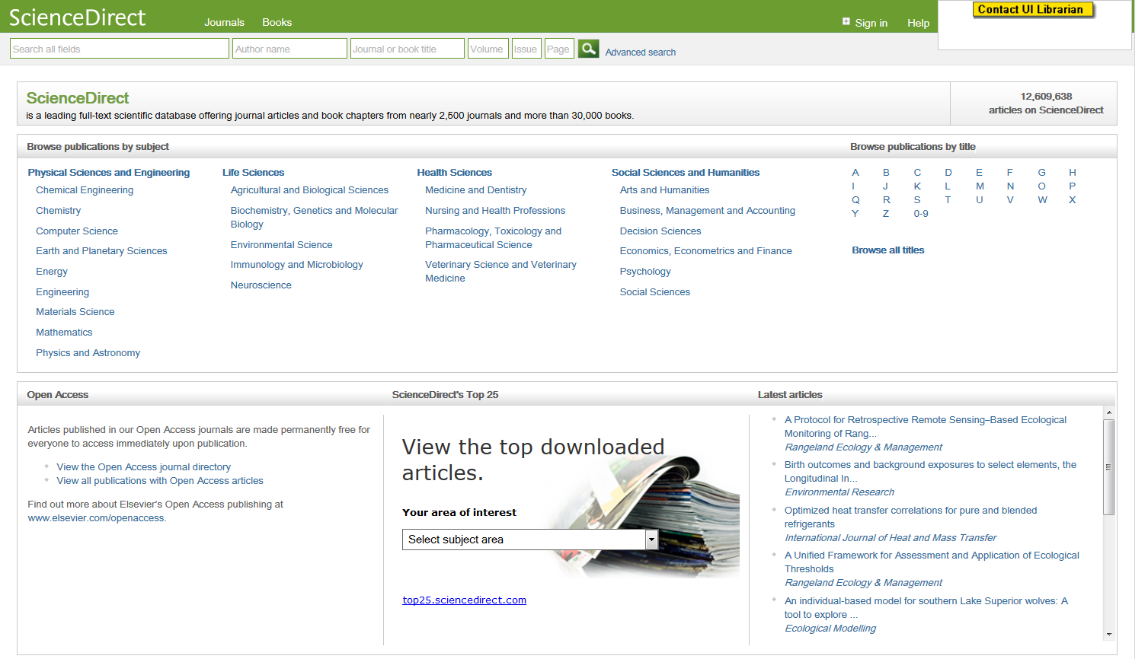The width and height of the screenshot is (1148, 659).
Task: Open the Advanced search link
Action: (640, 53)
